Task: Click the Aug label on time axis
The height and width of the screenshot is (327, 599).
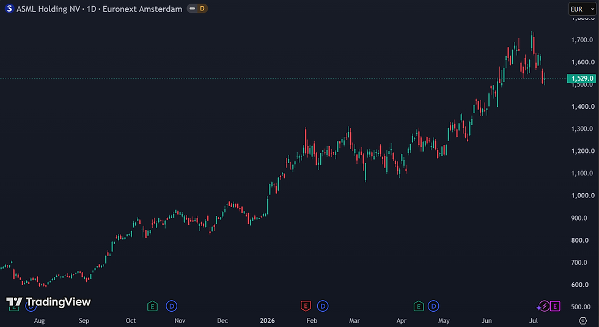Action: point(39,320)
